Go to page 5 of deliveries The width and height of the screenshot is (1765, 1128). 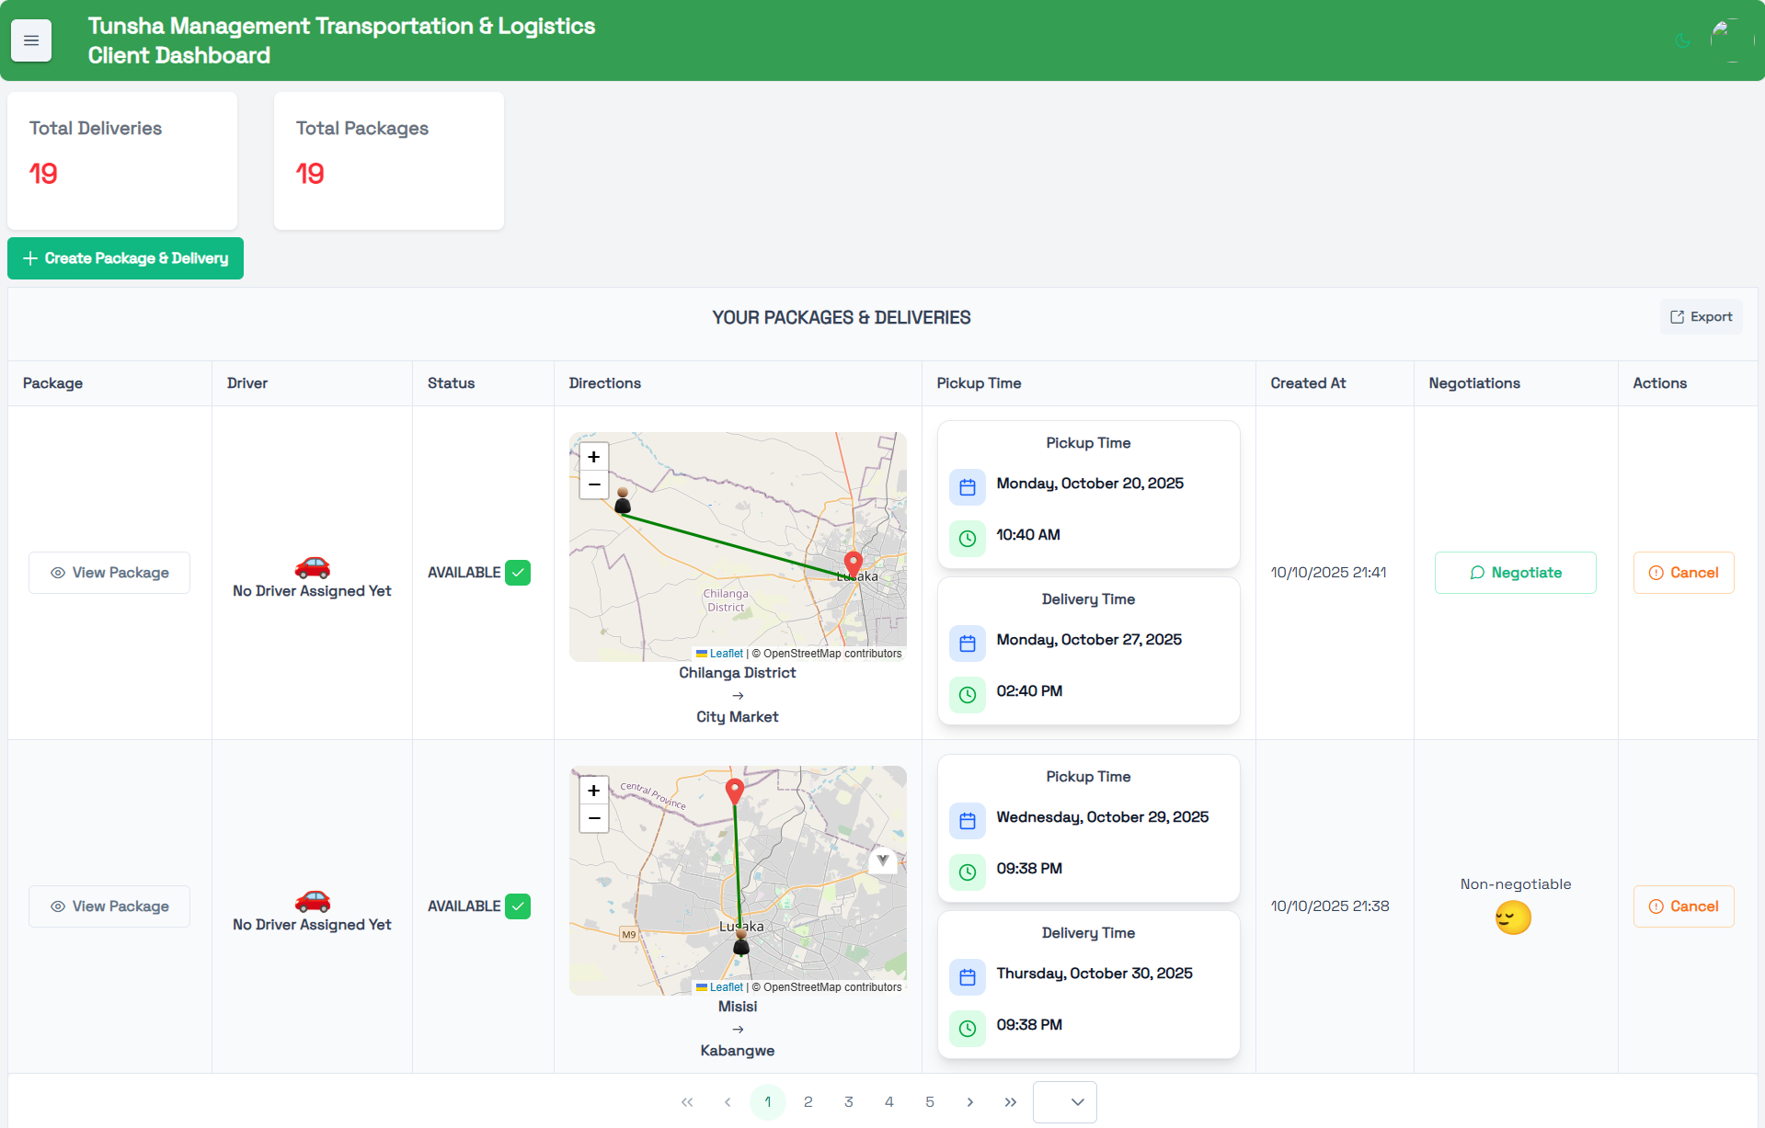click(x=930, y=1102)
